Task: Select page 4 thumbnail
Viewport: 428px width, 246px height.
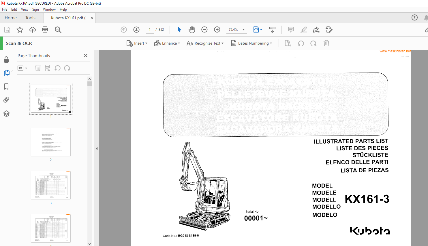Action: coord(51,228)
